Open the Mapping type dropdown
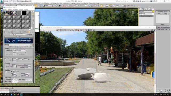The image size is (171, 96). pos(20,51)
